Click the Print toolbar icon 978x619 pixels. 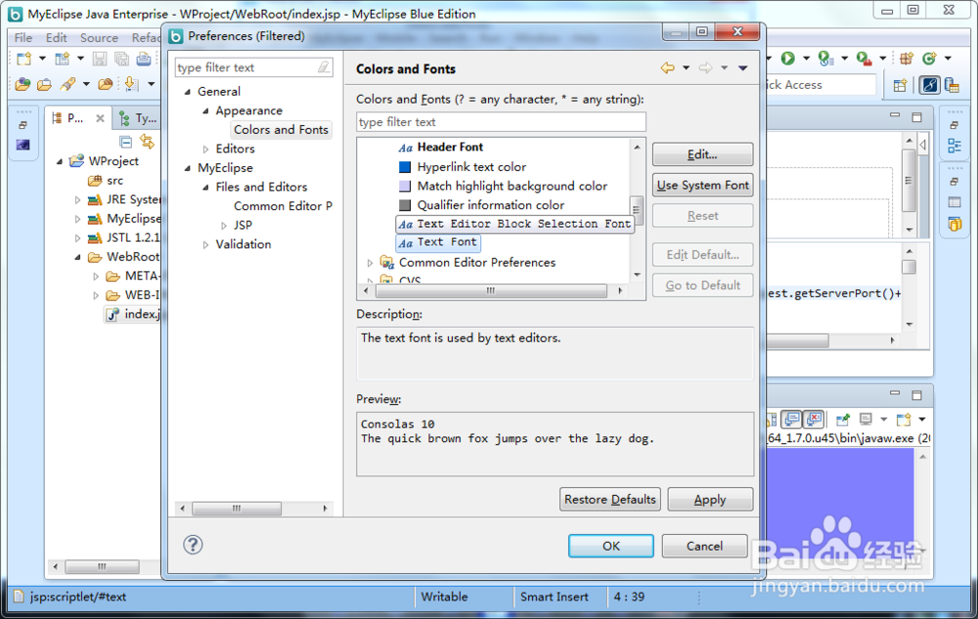click(x=144, y=60)
